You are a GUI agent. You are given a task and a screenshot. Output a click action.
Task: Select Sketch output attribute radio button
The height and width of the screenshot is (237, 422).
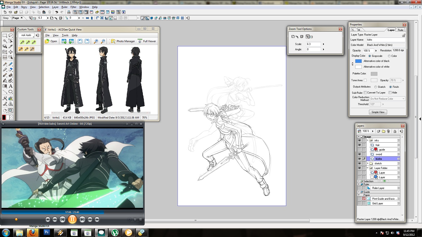[376, 87]
